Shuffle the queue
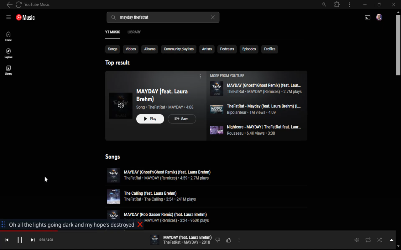 pos(379,240)
